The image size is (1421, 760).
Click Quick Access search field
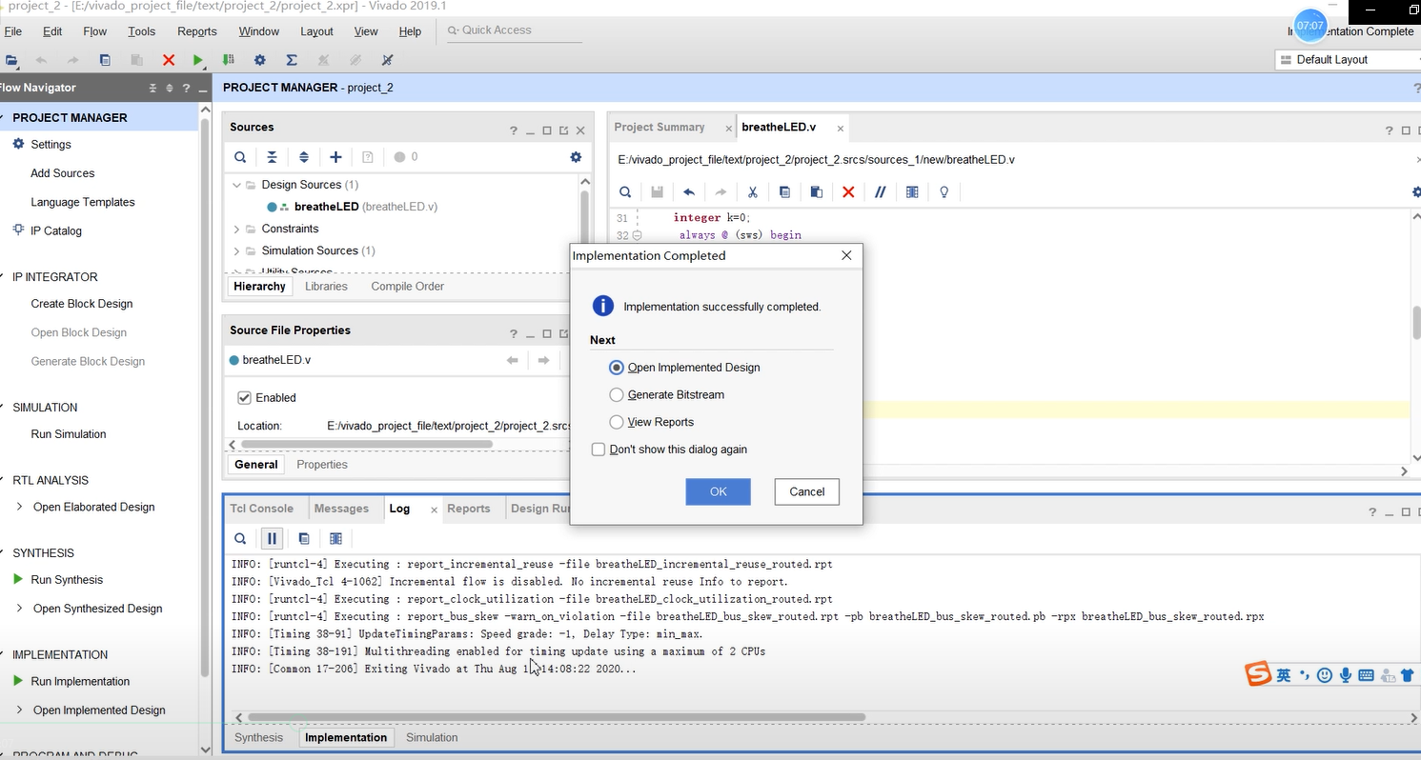point(515,30)
